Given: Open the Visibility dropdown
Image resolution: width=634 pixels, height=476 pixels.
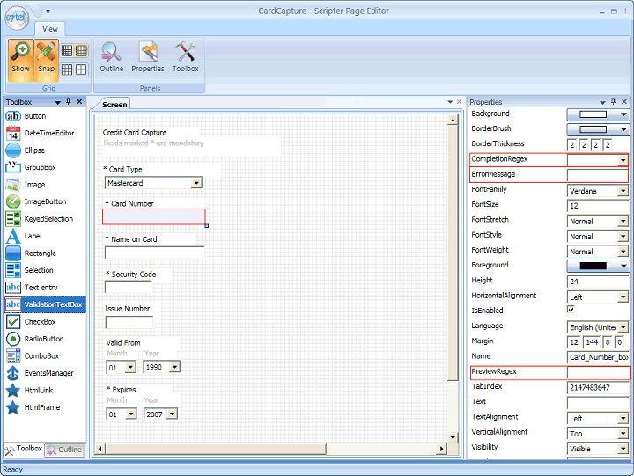Looking at the screenshot, I should tap(623, 449).
